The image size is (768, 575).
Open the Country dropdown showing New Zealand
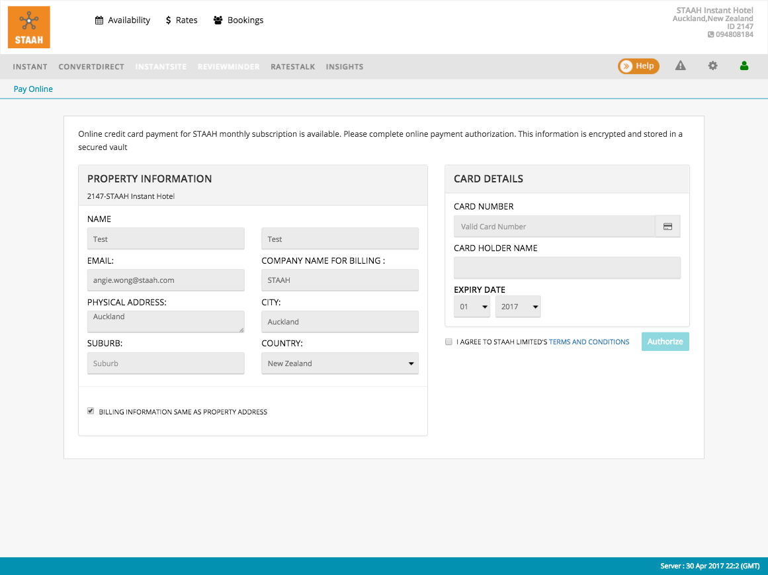(x=340, y=364)
